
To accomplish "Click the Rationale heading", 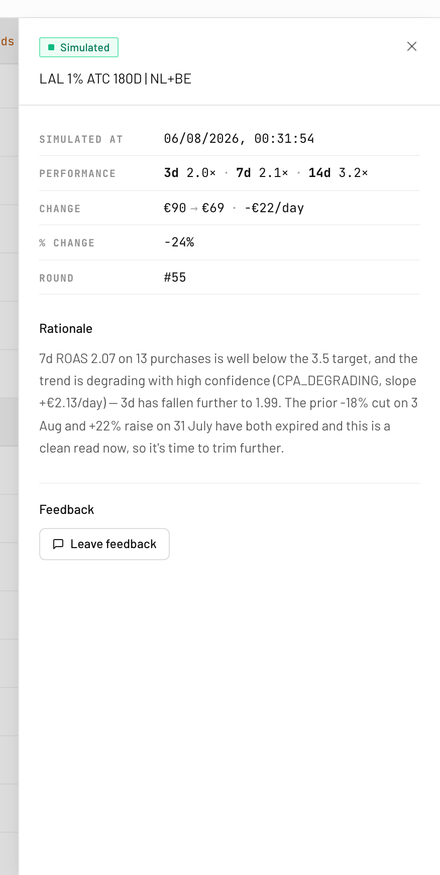I will (66, 329).
